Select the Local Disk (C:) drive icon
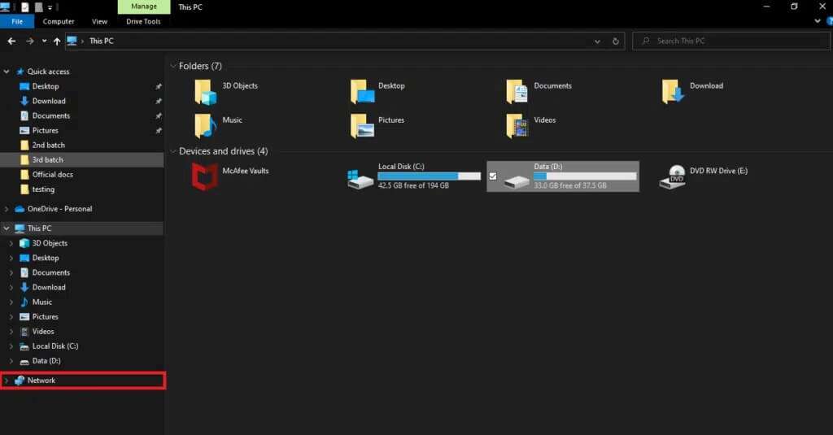833x435 pixels. tap(360, 179)
